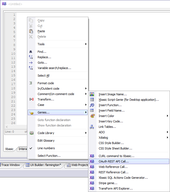The width and height of the screenshot is (170, 192).
Task: Open the Trace Window tab
Action: click(x=11, y=165)
